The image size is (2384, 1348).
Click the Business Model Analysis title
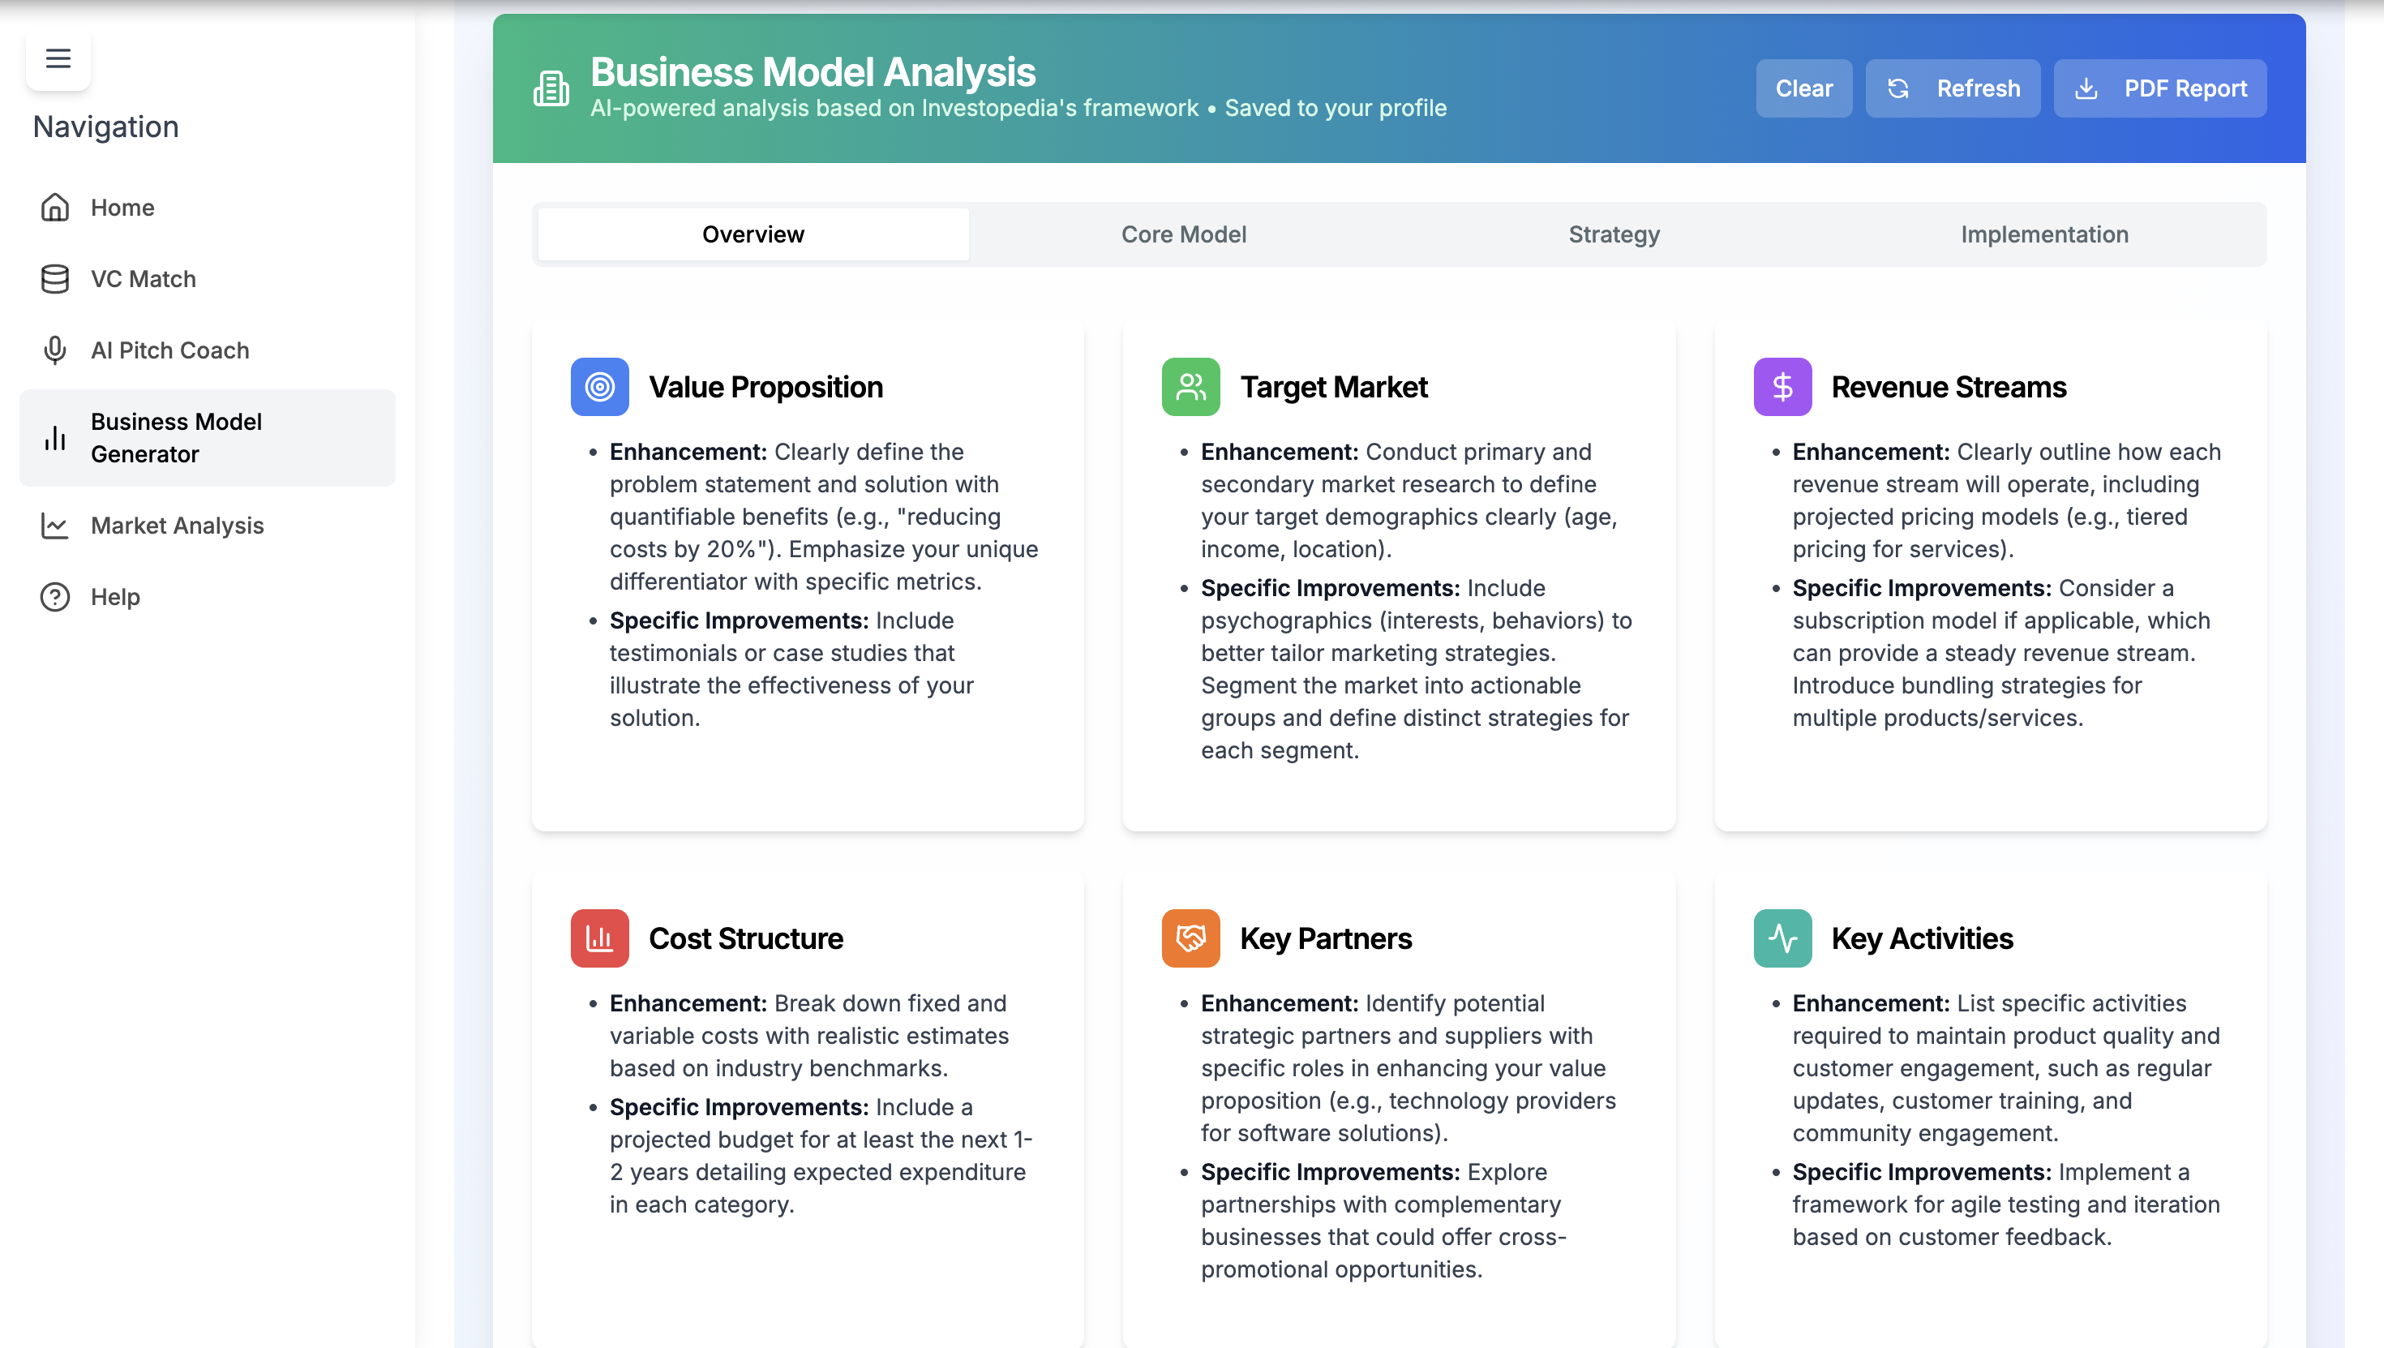[813, 72]
